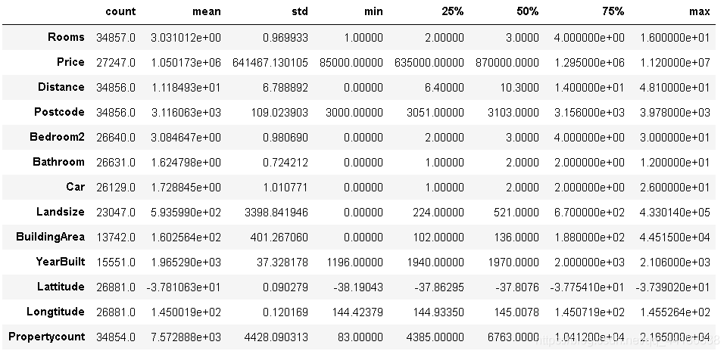Select the Postcode row label
727x354 pixels.
pos(59,112)
